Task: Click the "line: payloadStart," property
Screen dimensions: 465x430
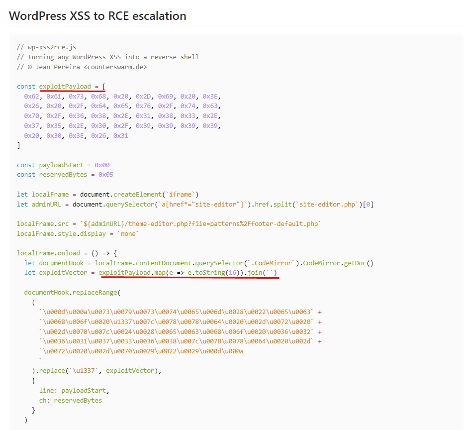Action: pos(74,391)
